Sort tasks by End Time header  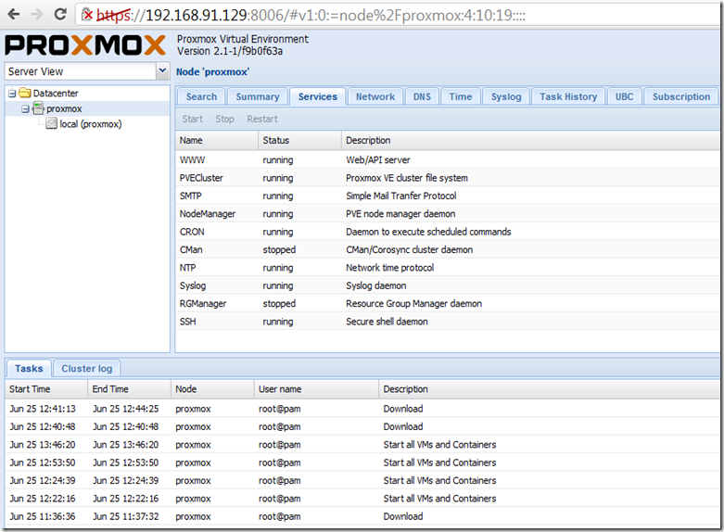tap(129, 389)
